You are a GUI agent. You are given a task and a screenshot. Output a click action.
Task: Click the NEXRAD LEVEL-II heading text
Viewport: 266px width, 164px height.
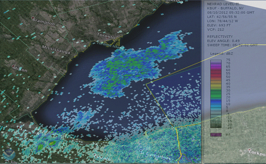click(223, 4)
